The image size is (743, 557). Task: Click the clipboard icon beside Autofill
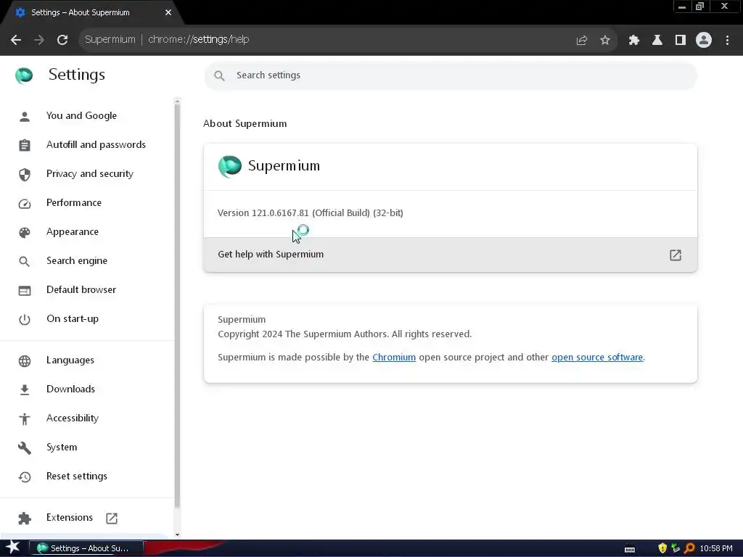pyautogui.click(x=25, y=145)
